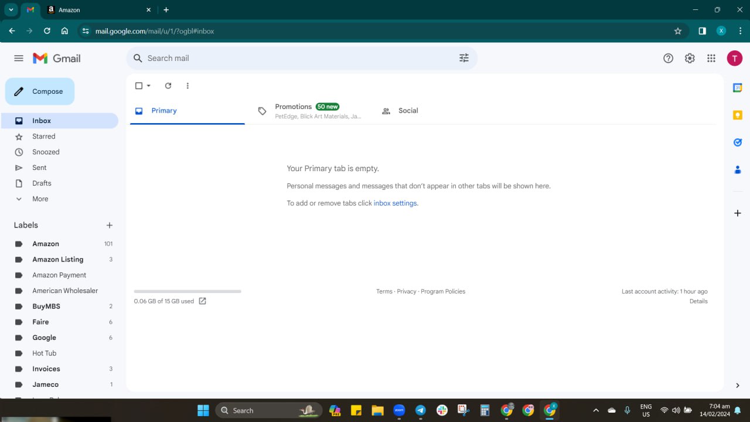Open Drafts folder

60,183
